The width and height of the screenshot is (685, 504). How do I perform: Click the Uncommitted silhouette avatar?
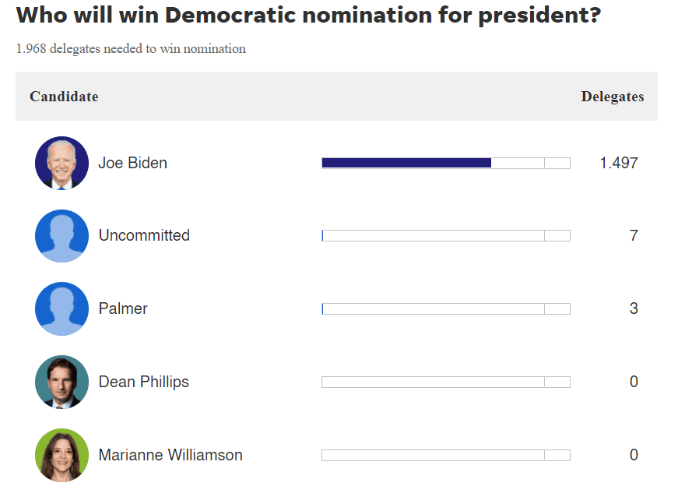61,235
